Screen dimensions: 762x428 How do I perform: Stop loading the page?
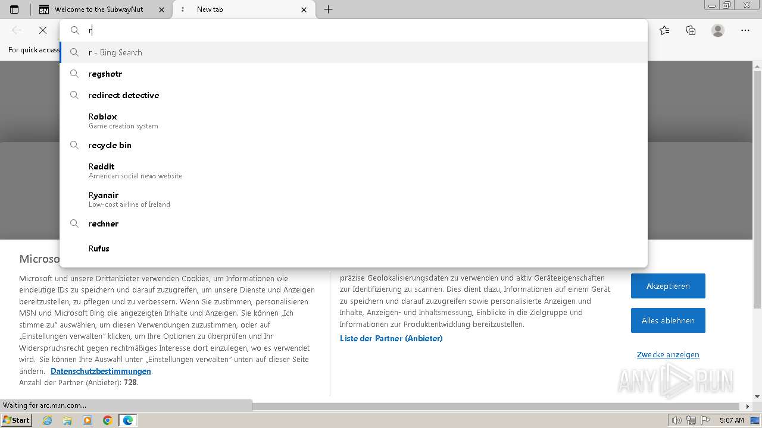click(43, 30)
